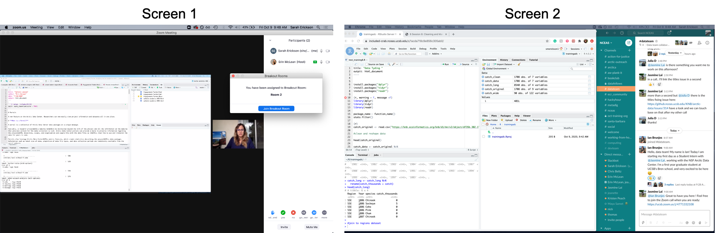Switch to the History tab in RStudio
The image size is (715, 233).
[x=504, y=60]
